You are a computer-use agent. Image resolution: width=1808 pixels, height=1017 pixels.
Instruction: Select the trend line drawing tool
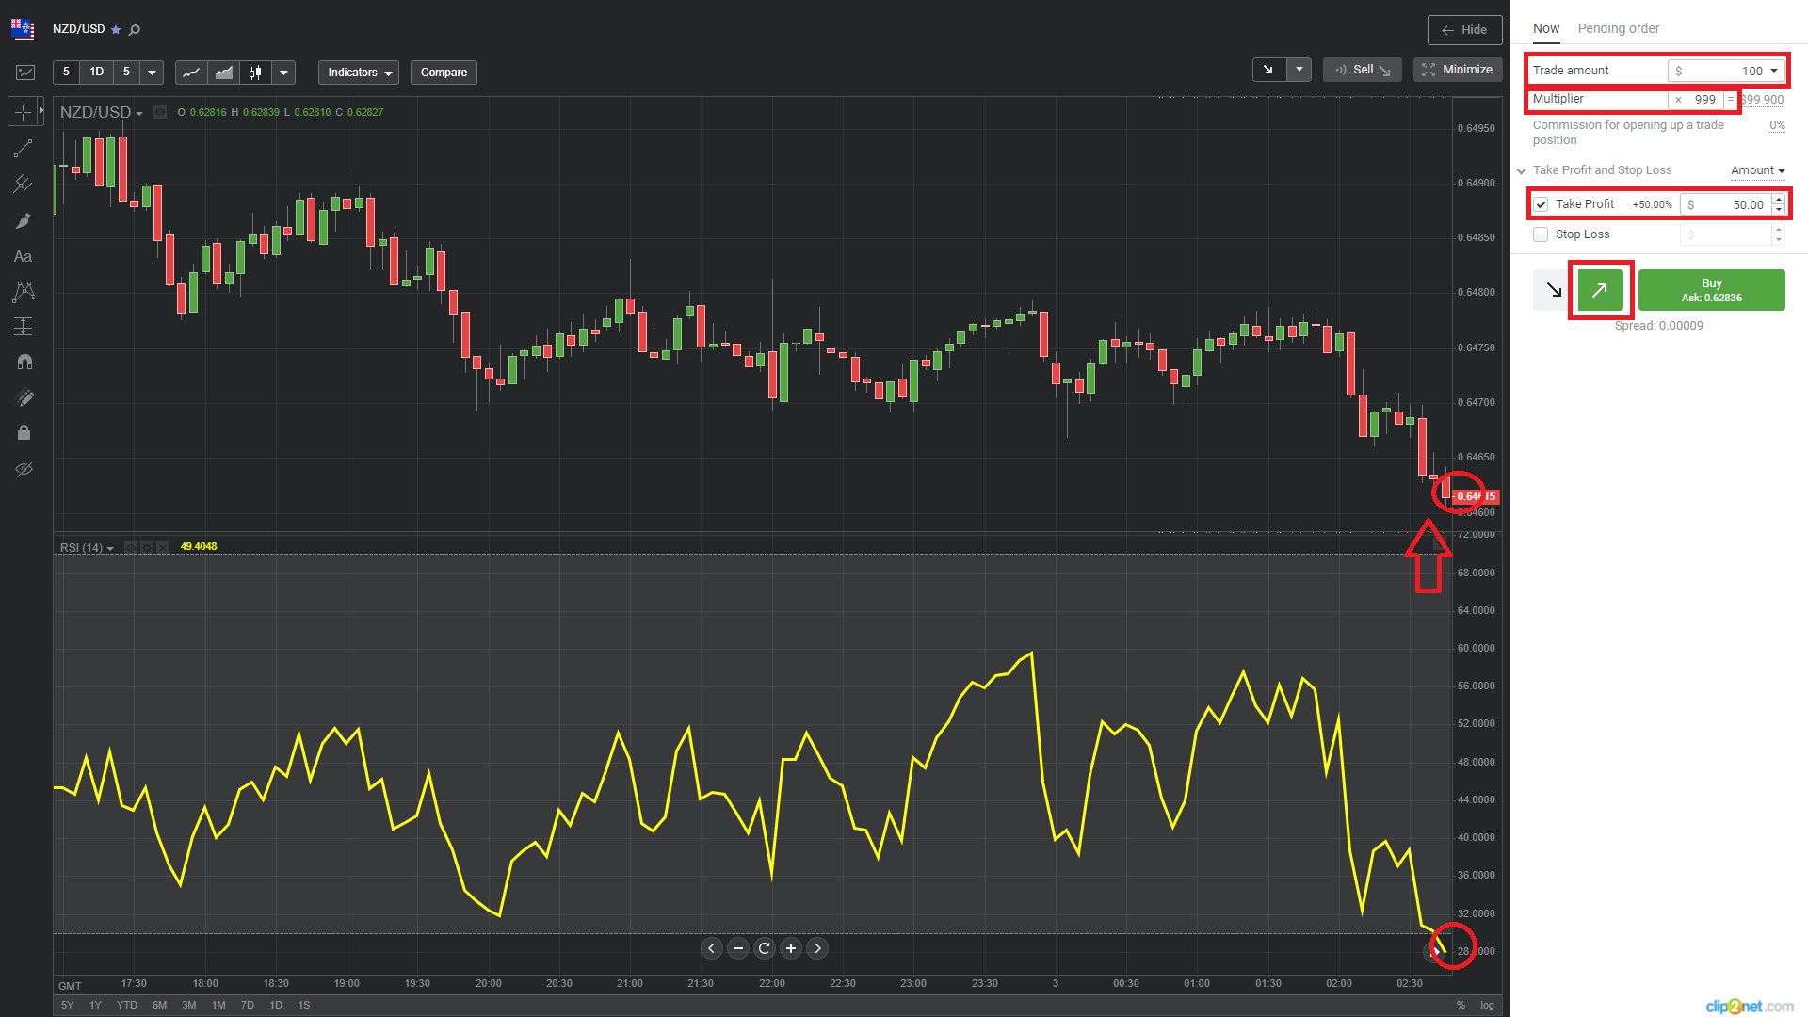click(24, 148)
